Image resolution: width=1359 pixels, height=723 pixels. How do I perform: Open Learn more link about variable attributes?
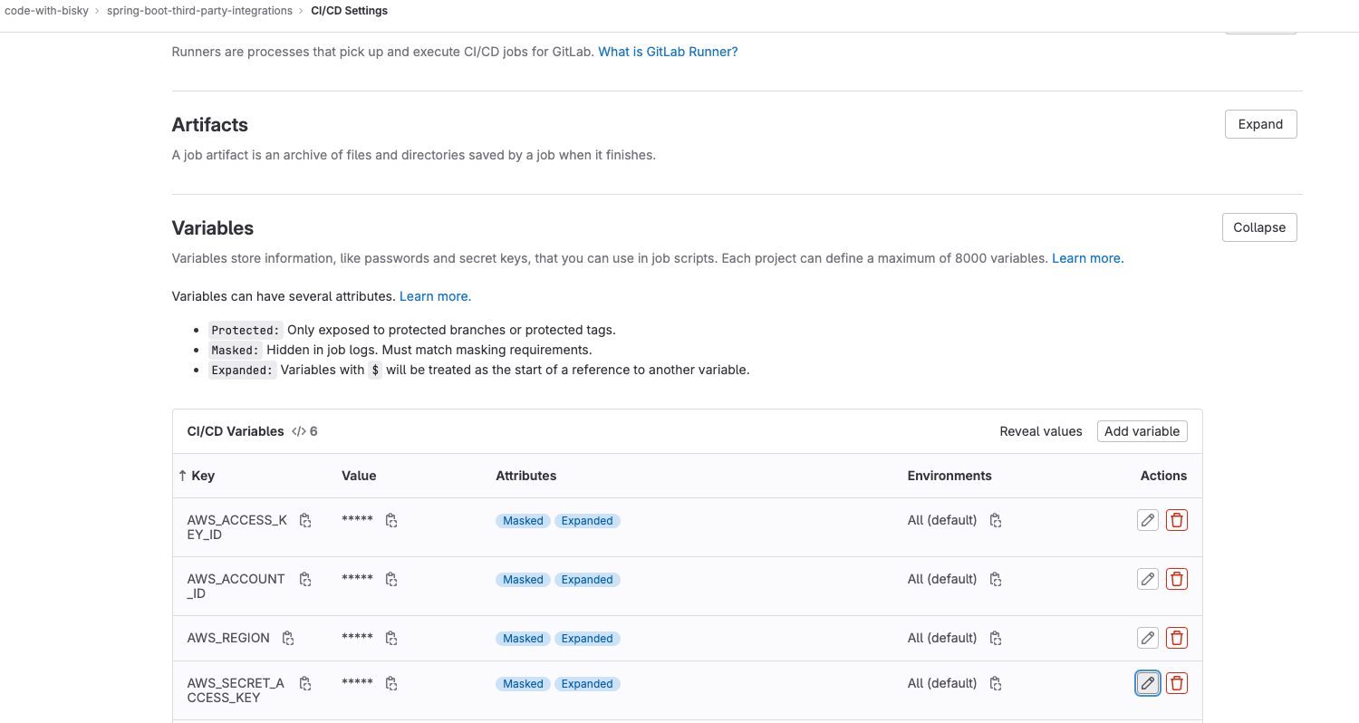pyautogui.click(x=435, y=296)
